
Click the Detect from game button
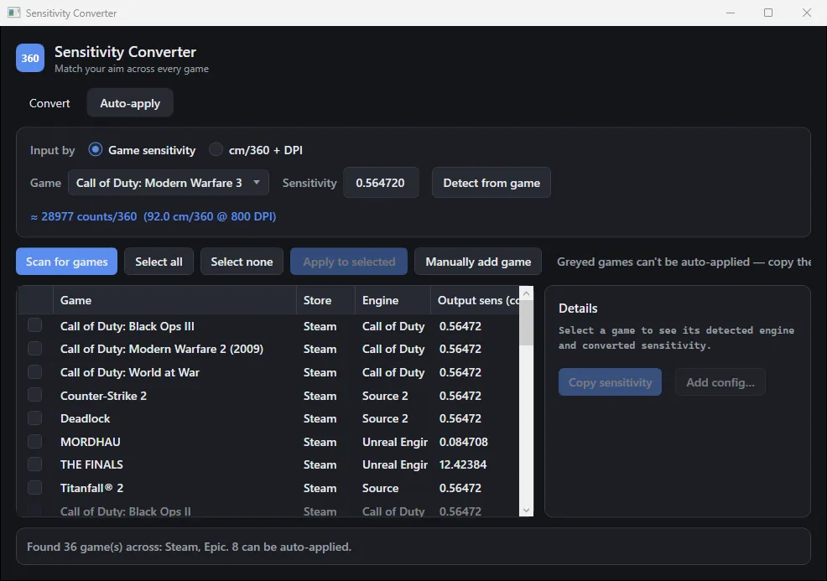click(x=491, y=183)
